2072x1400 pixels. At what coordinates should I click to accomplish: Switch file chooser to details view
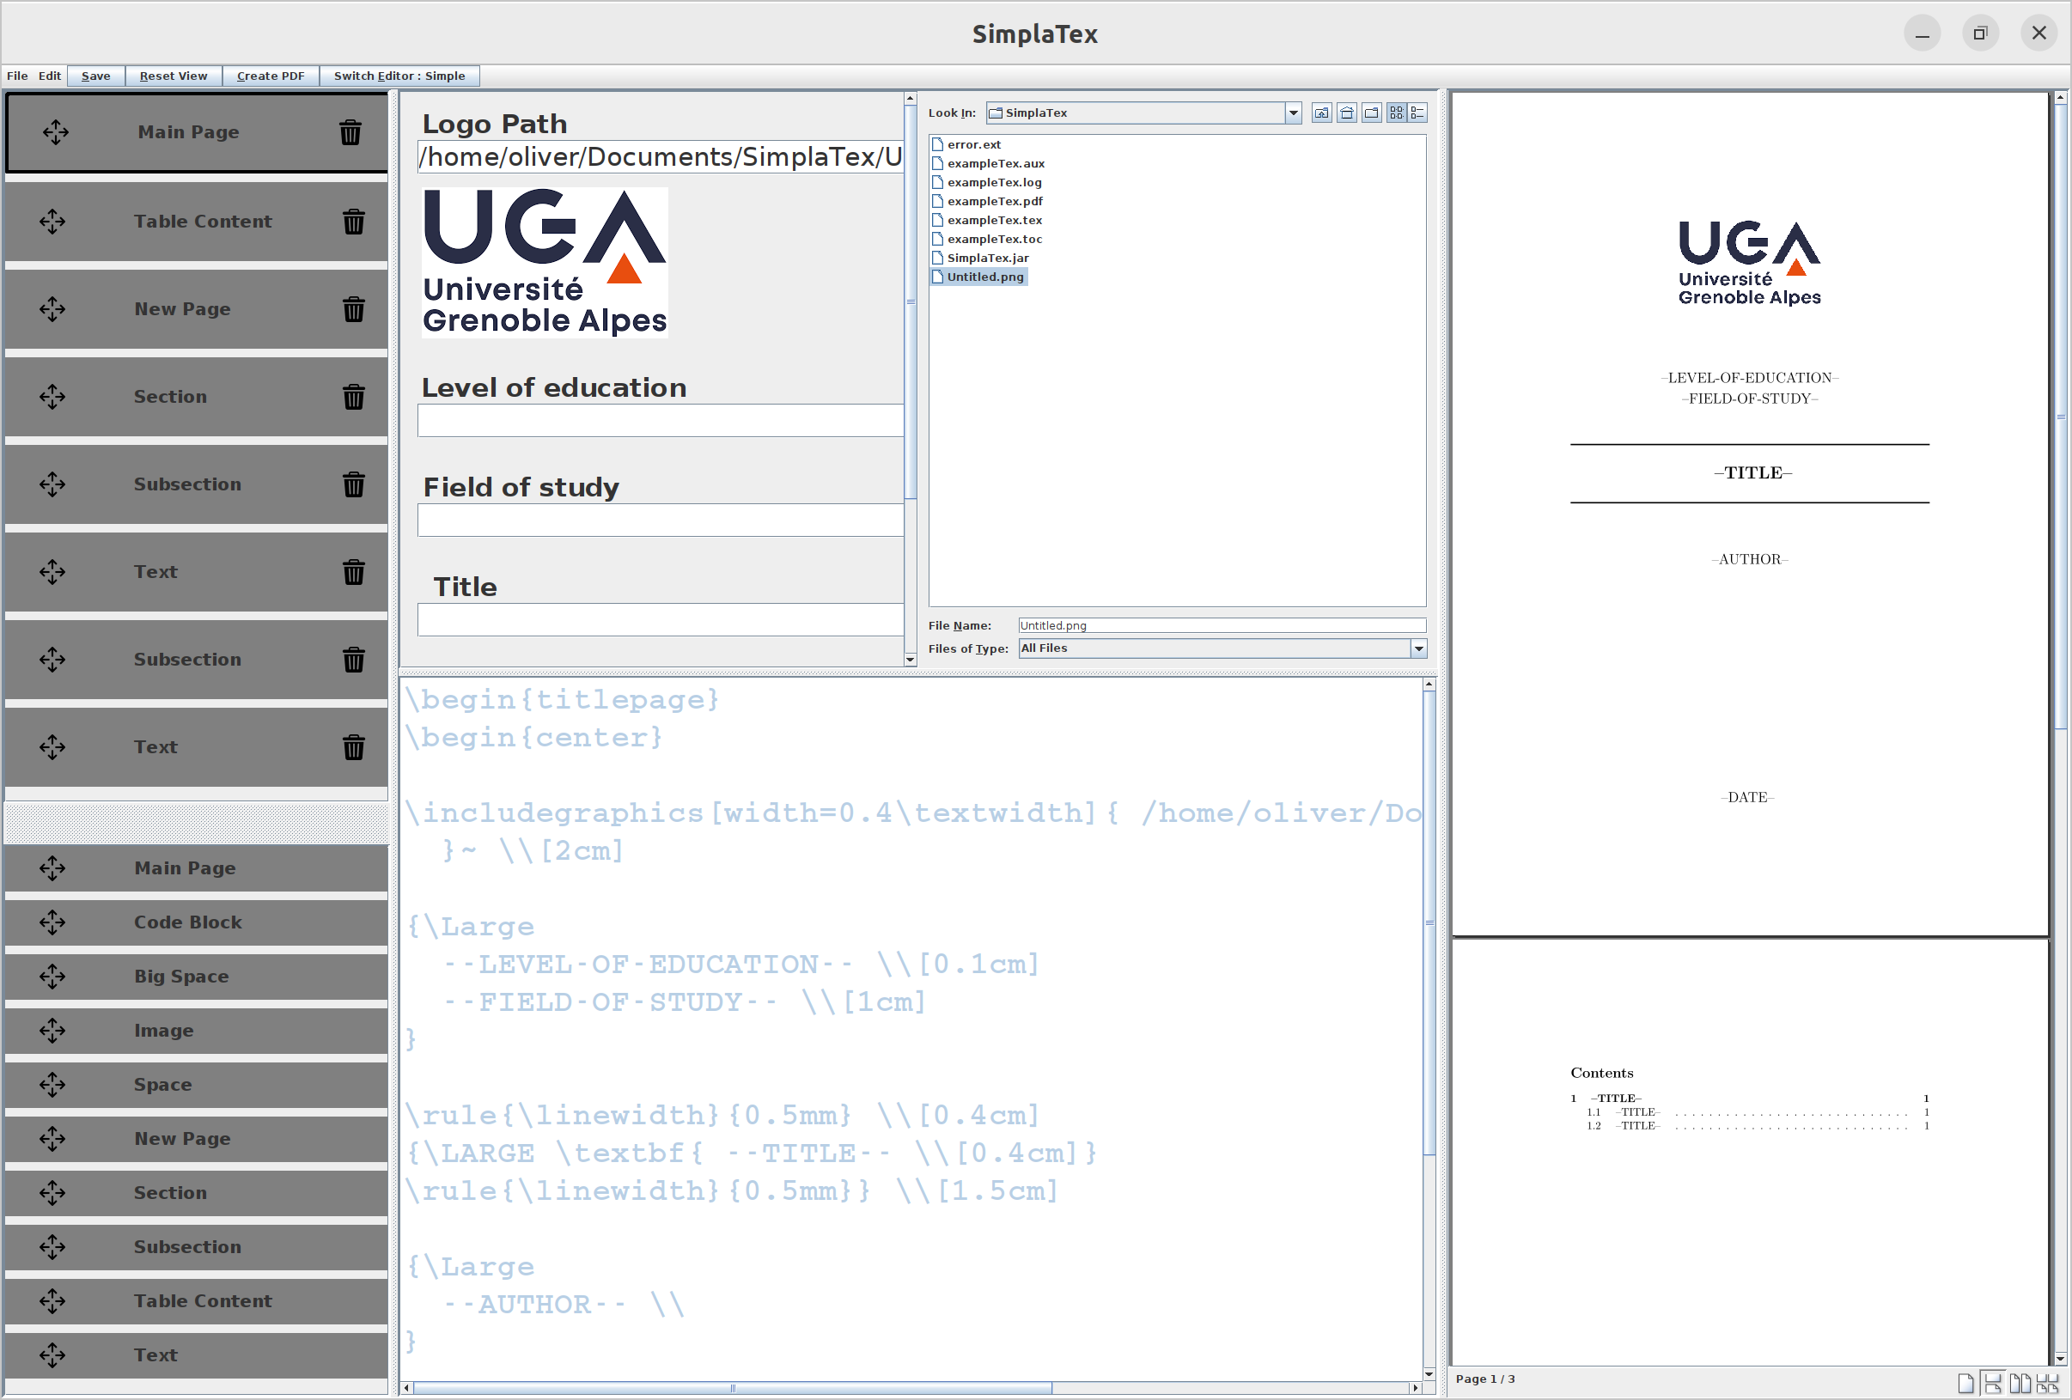(x=1417, y=113)
